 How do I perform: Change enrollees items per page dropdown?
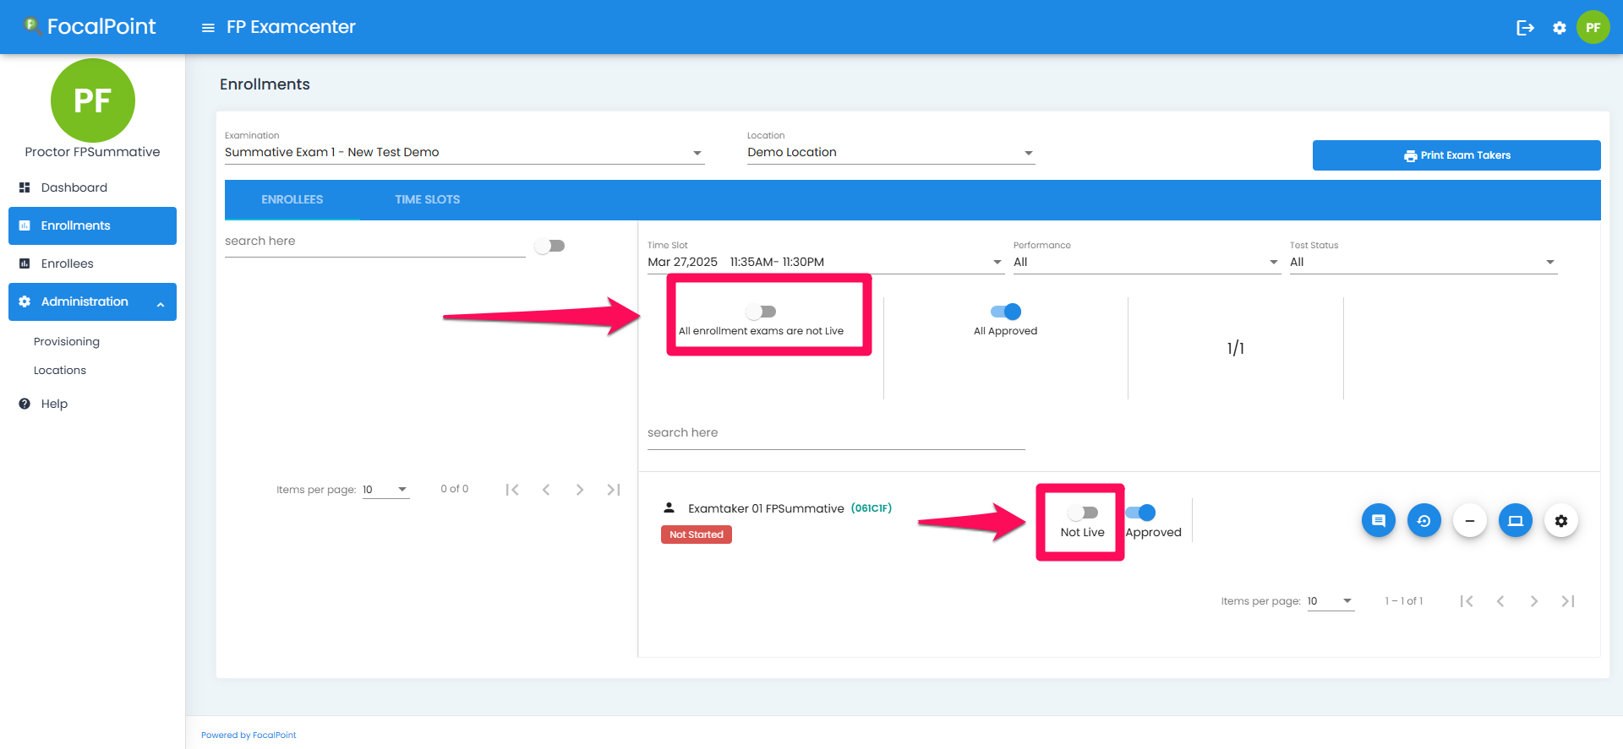click(x=385, y=490)
